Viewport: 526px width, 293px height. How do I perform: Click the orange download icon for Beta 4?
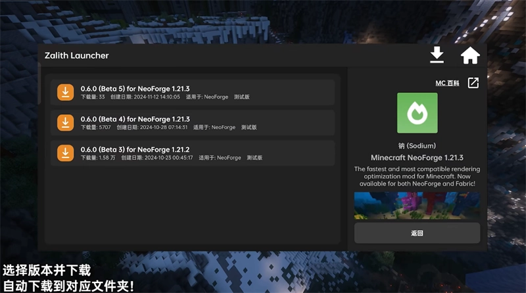tap(65, 122)
